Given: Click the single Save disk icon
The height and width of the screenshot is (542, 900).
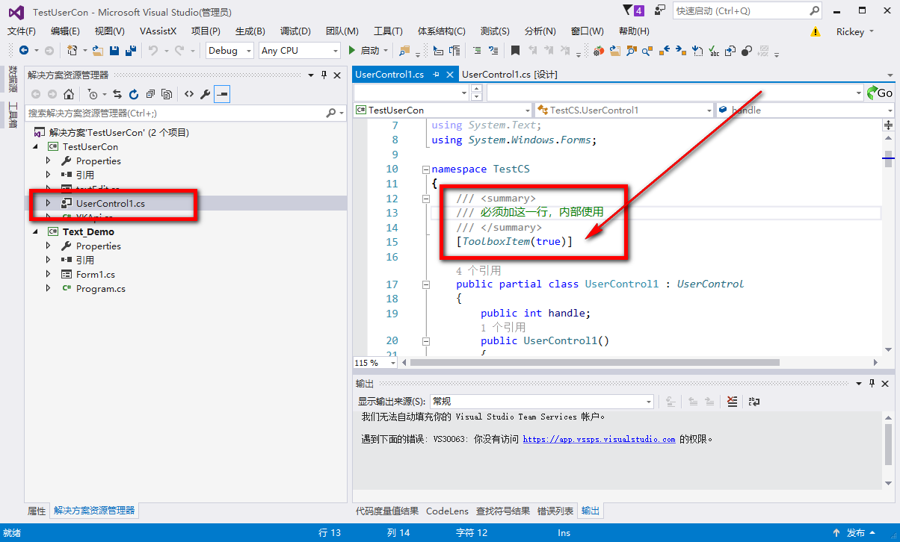Looking at the screenshot, I should point(114,51).
